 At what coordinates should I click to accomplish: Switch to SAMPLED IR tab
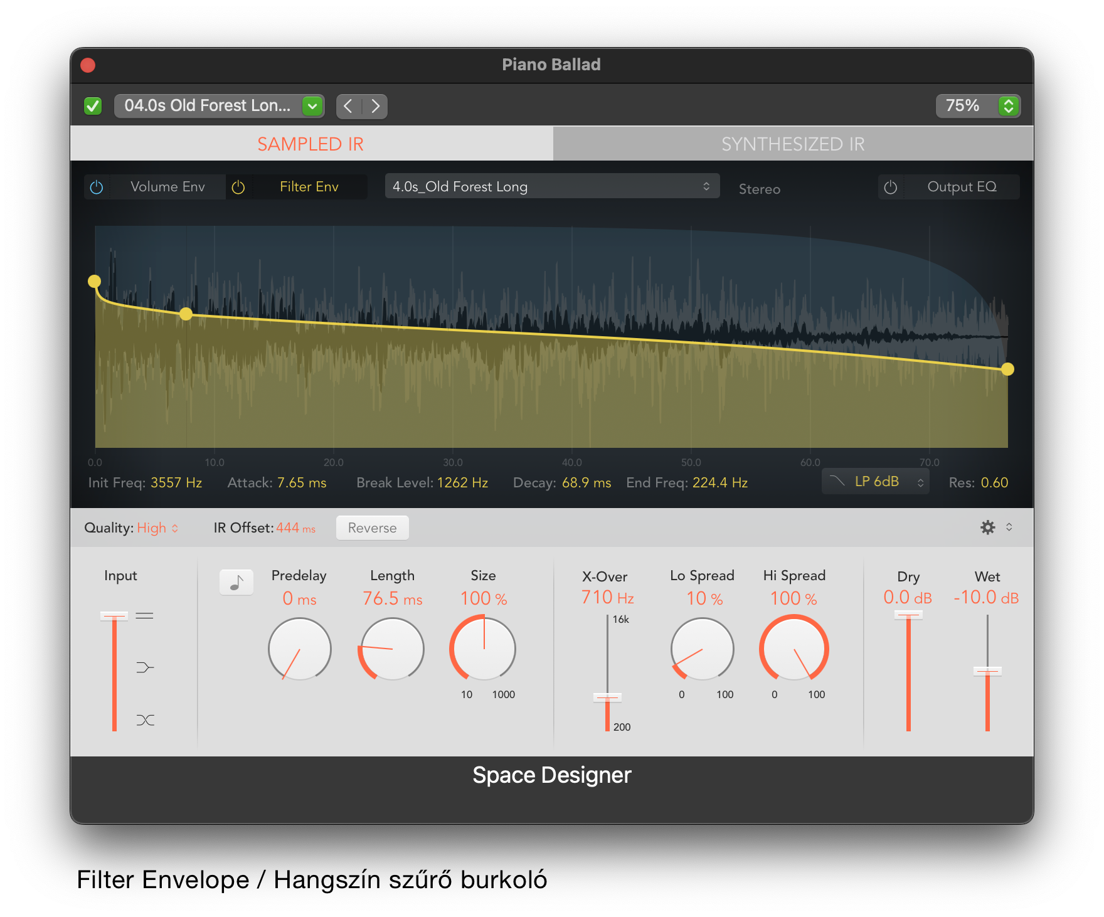pos(311,144)
